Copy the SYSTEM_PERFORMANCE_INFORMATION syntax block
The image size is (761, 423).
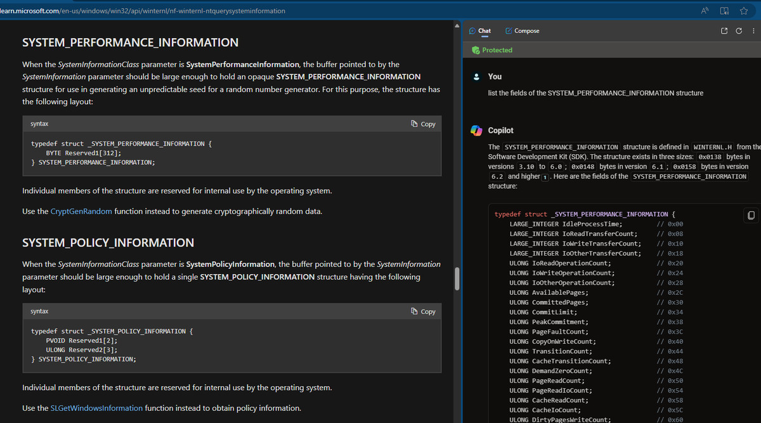coord(423,124)
